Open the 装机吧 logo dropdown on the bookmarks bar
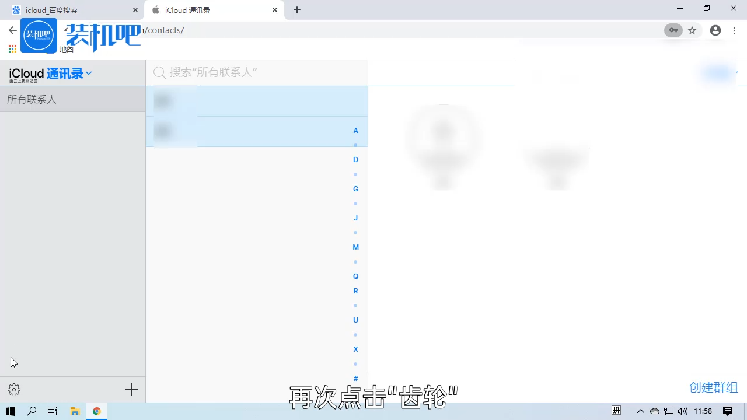The width and height of the screenshot is (747, 420). click(x=39, y=35)
